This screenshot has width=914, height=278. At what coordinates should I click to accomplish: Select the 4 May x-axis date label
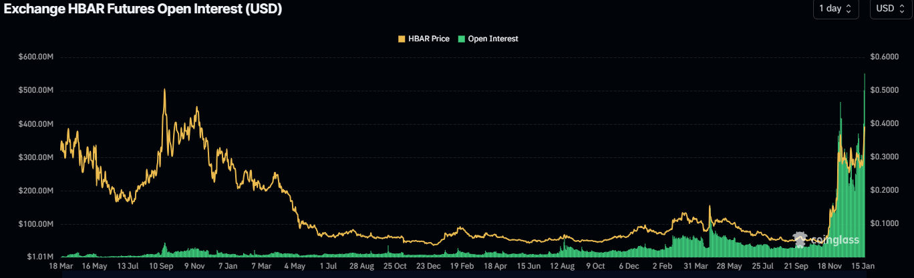pyautogui.click(x=295, y=265)
